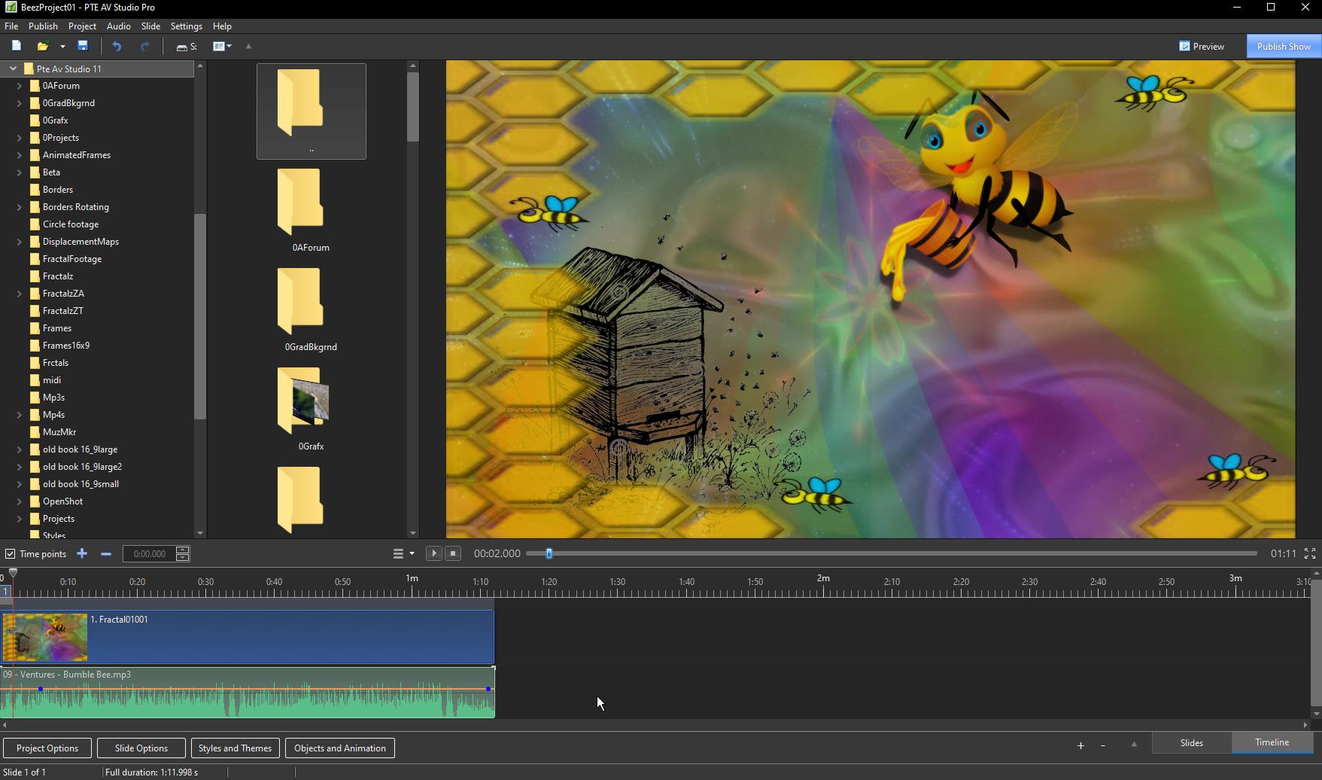Switch to the Slides tab

pyautogui.click(x=1191, y=743)
